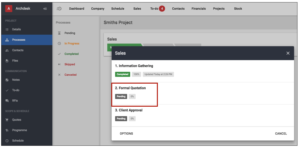Viewport: 299px width, 148px height.
Task: Select RFIs in sidebar
Action: (x=27, y=101)
